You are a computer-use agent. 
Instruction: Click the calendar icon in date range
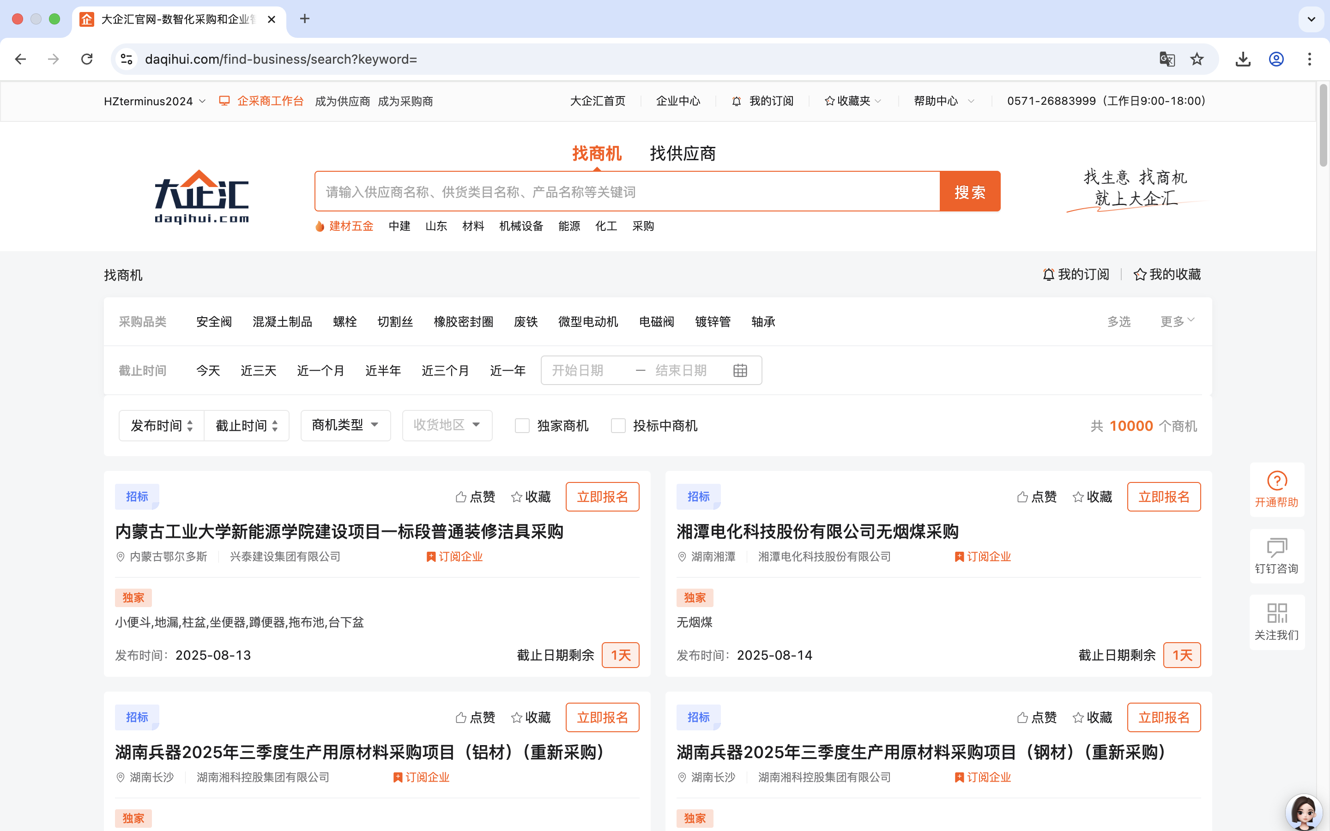[x=740, y=370]
